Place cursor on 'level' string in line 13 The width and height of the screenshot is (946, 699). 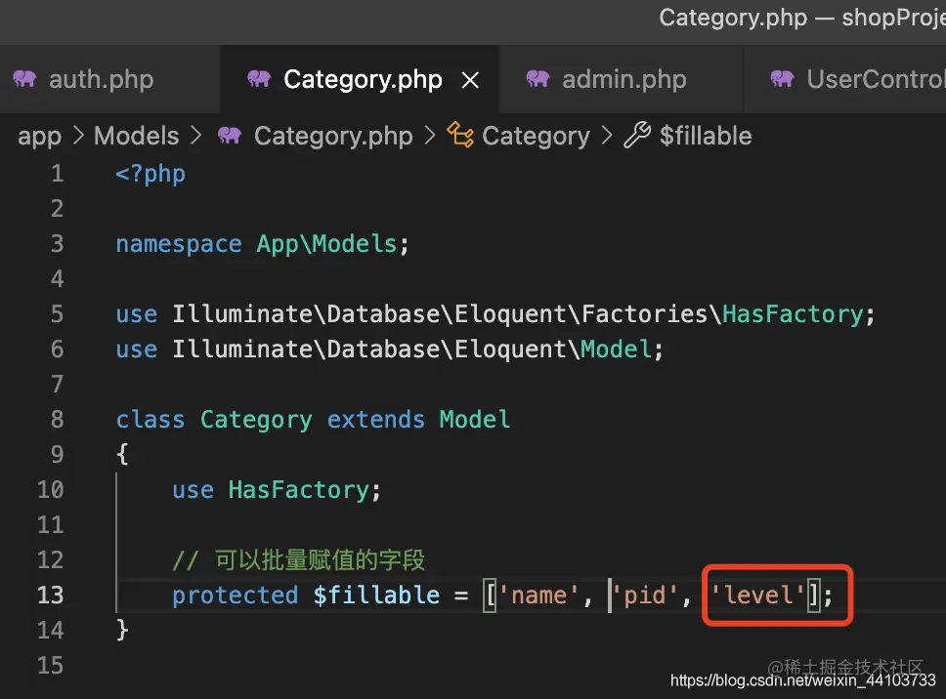click(758, 596)
